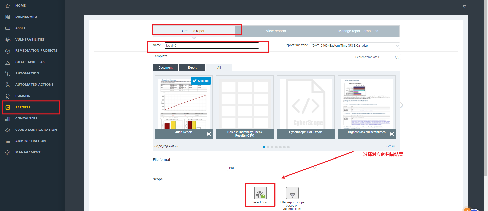Image resolution: width=488 pixels, height=211 pixels.
Task: Open Manage report templates tab
Action: [358, 31]
